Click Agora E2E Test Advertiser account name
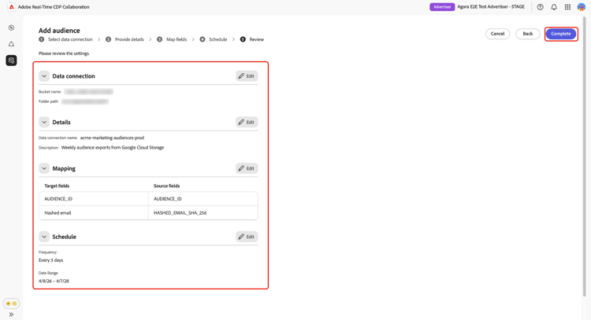Viewport: 591px width, 320px height. (x=491, y=7)
